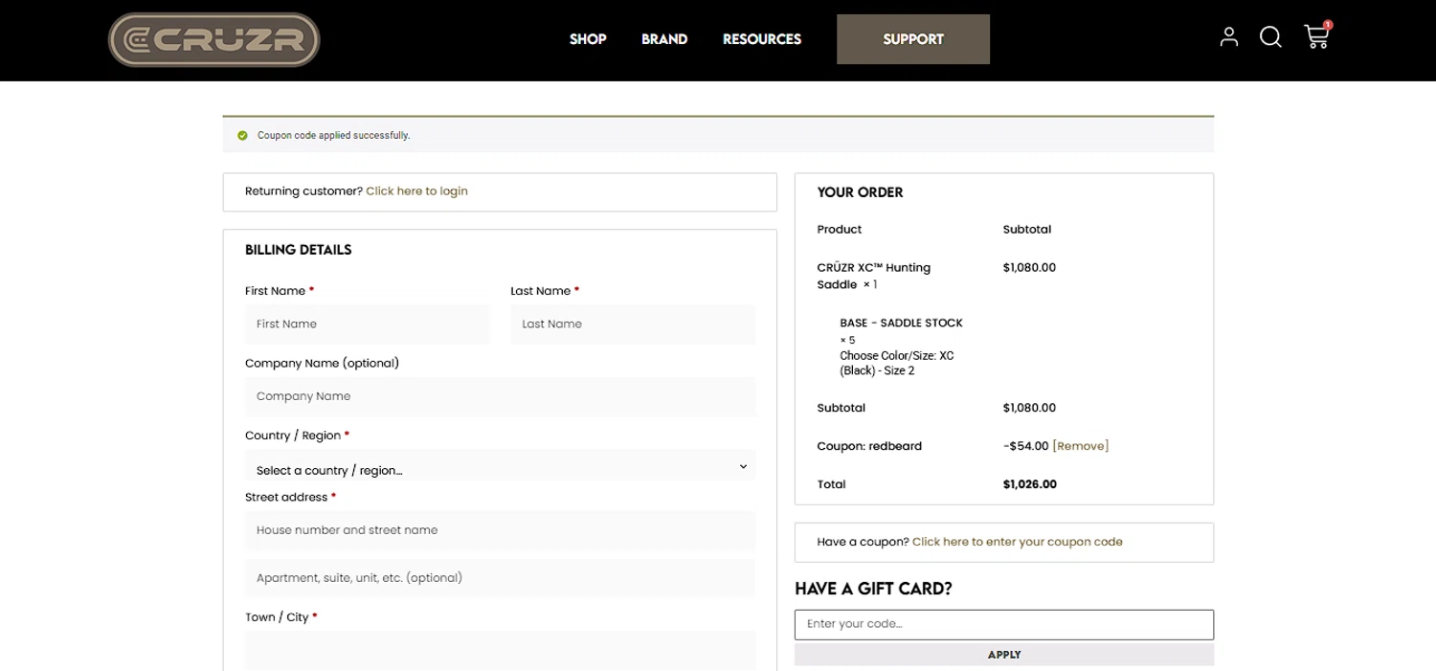Remove the redbeard coupon
Viewport: 1436px width, 671px height.
pos(1080,446)
